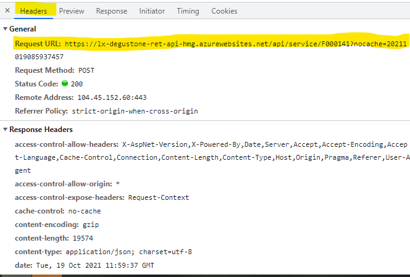Select the Request Method POST value

click(x=86, y=70)
